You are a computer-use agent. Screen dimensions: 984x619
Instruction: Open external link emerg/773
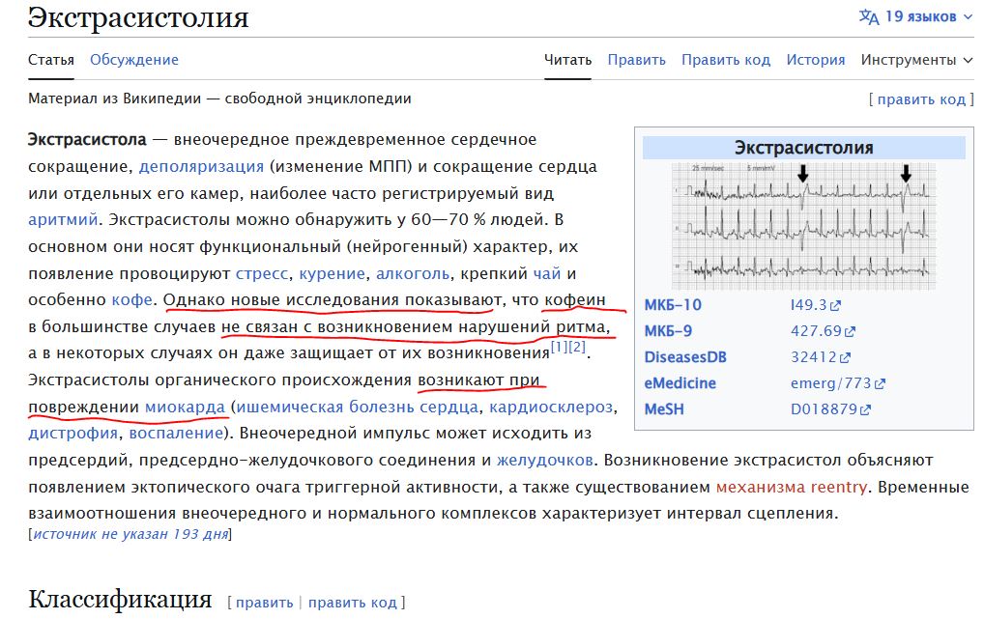831,383
